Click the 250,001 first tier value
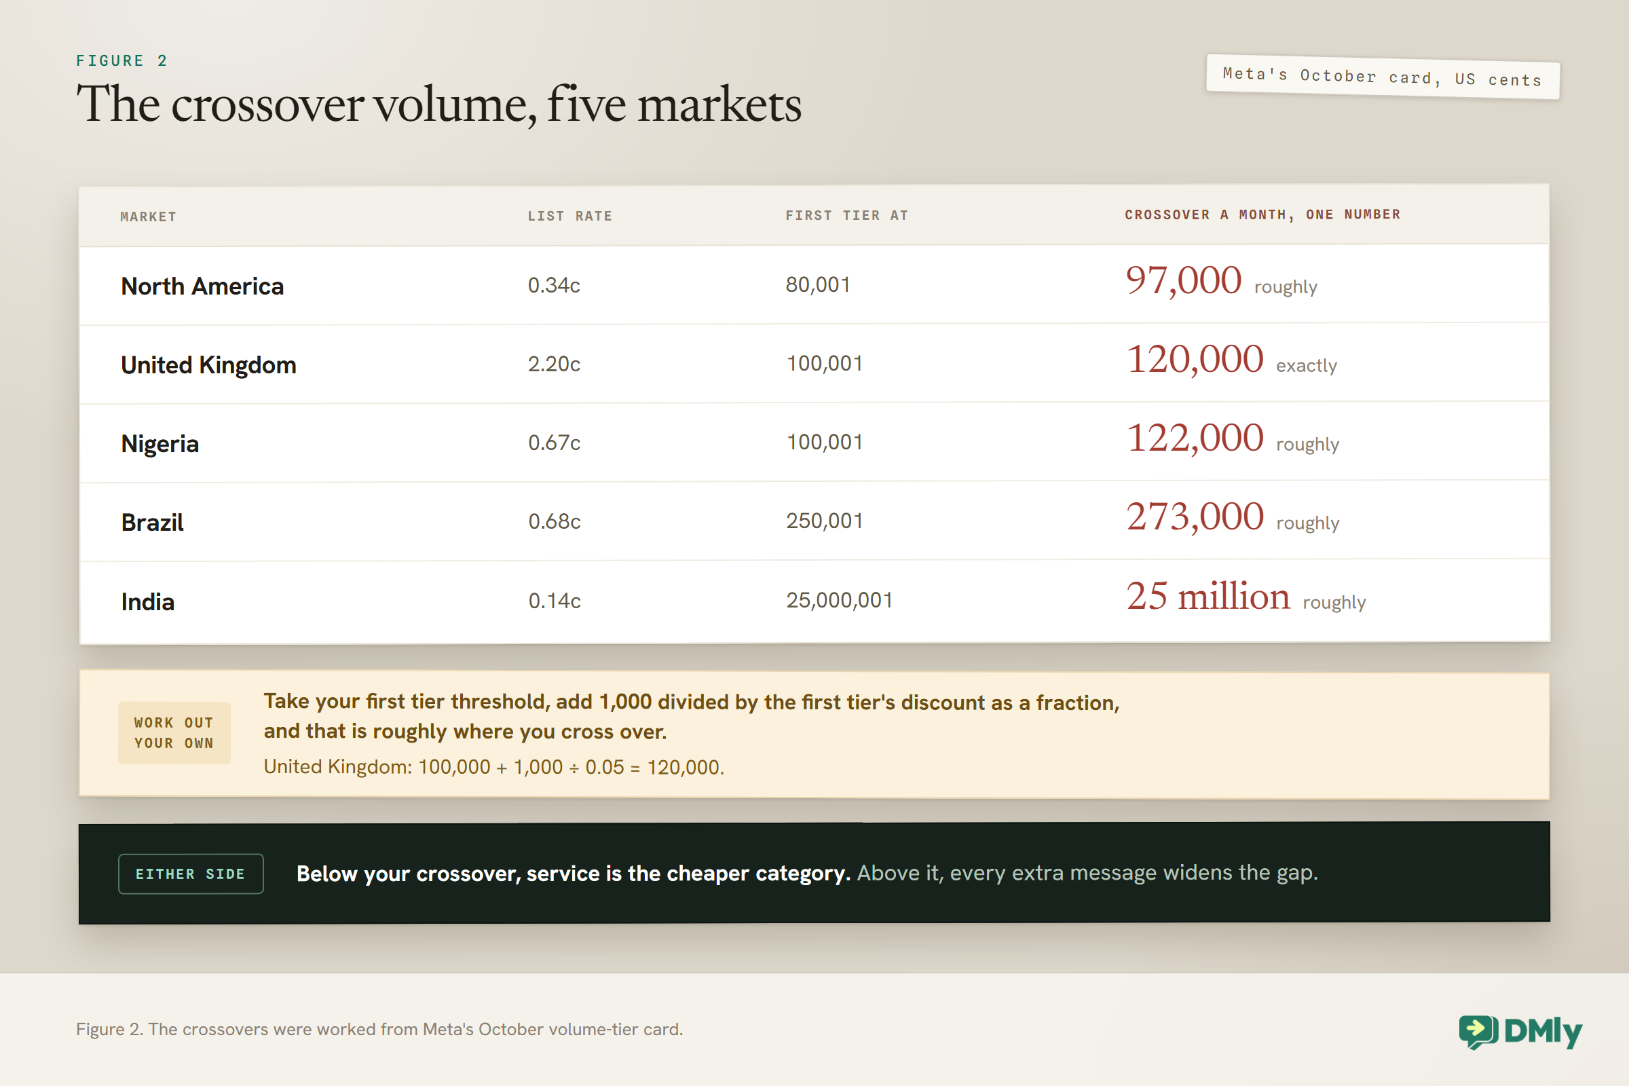 (x=824, y=521)
